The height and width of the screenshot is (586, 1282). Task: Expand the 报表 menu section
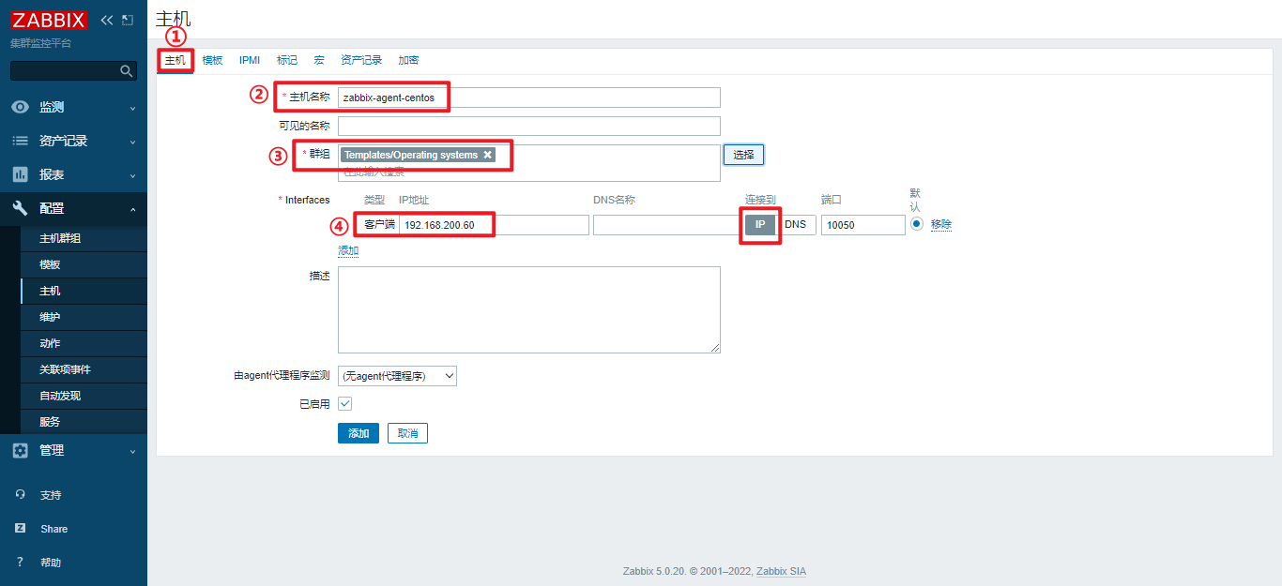coord(73,174)
